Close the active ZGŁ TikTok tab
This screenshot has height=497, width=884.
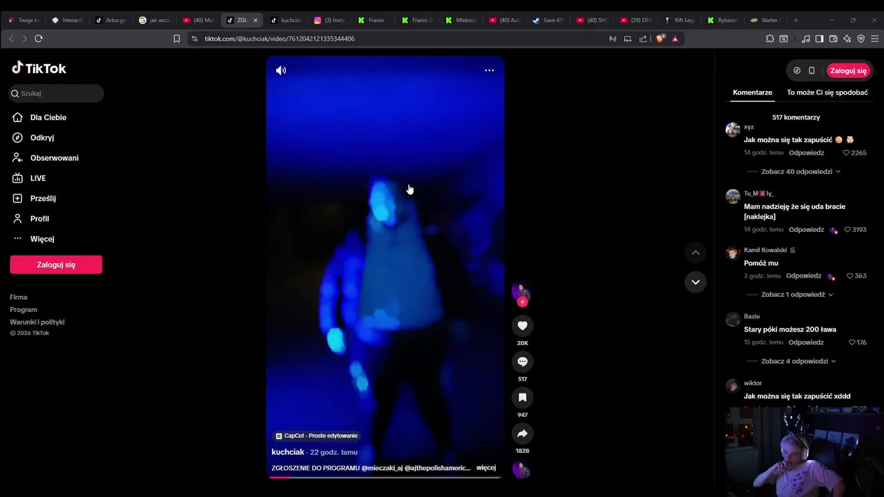click(x=255, y=20)
